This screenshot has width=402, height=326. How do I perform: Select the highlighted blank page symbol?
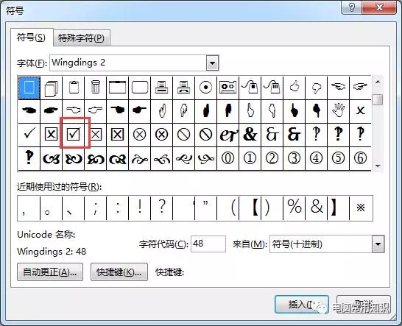pos(29,88)
